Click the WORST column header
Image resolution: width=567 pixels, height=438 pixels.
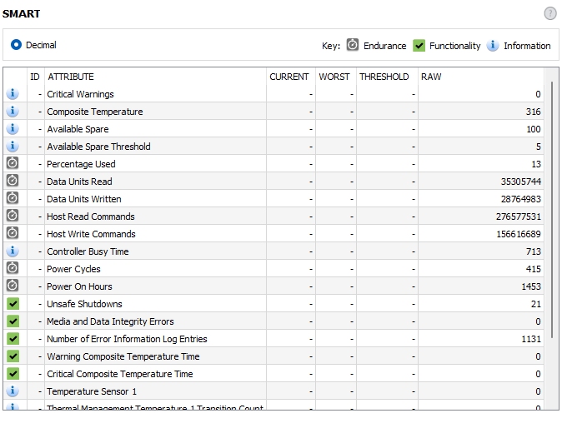[x=334, y=77]
